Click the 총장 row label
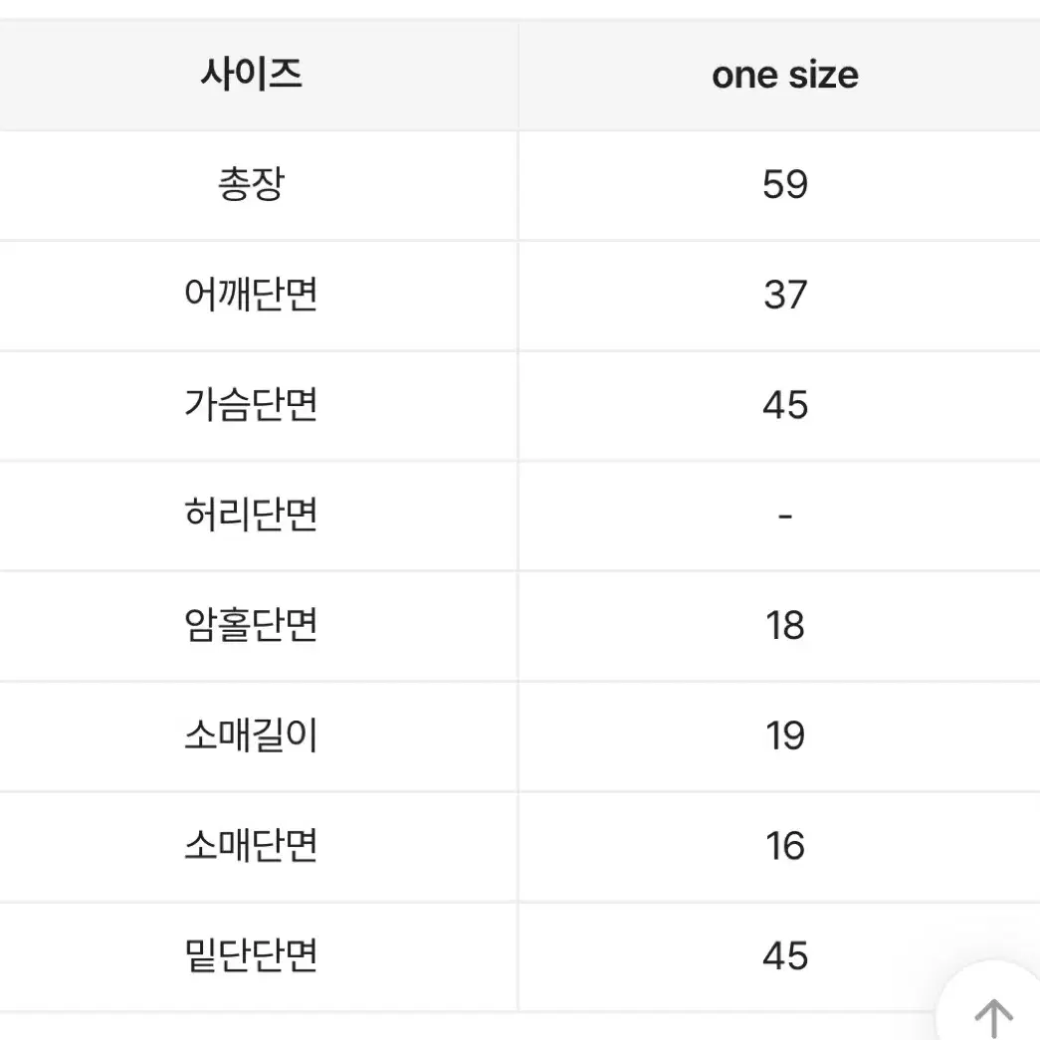This screenshot has width=1040, height=1040. pos(252,184)
